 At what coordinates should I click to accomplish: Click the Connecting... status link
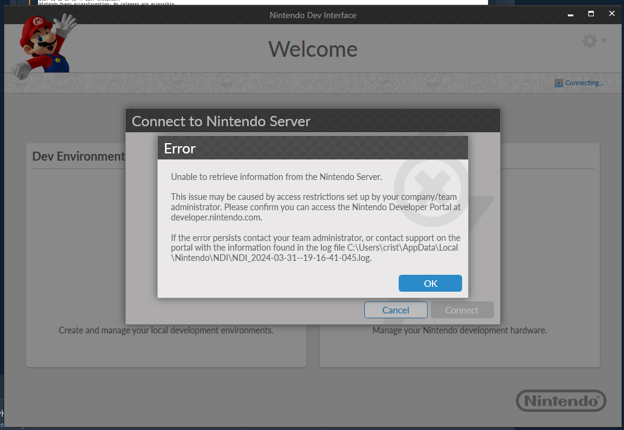[584, 83]
